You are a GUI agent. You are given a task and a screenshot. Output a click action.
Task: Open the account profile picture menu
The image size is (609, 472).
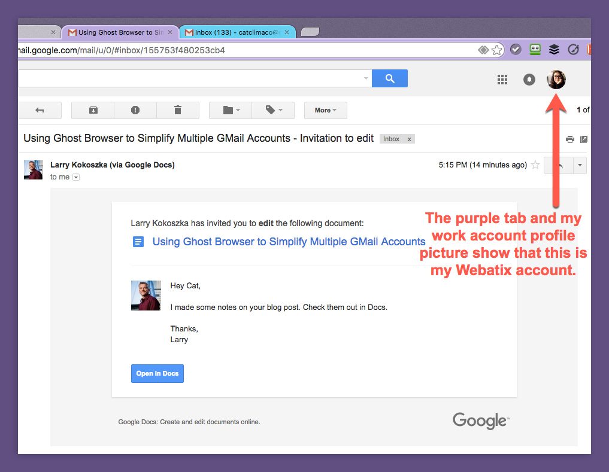coord(556,80)
